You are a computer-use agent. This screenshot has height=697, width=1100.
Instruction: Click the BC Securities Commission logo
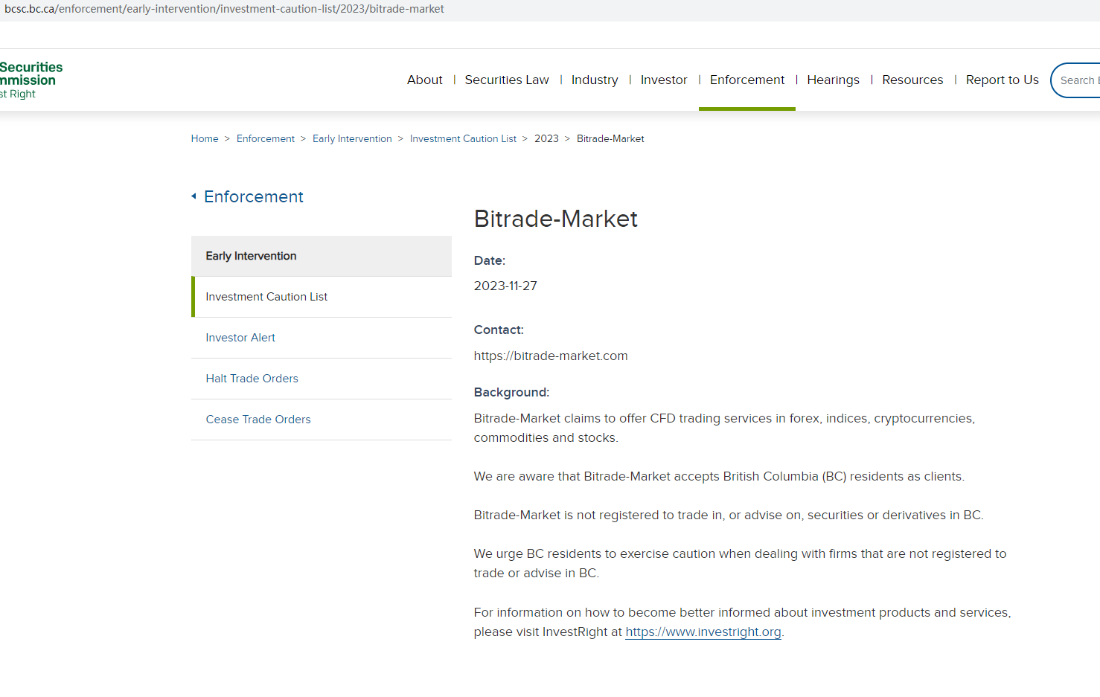click(30, 80)
